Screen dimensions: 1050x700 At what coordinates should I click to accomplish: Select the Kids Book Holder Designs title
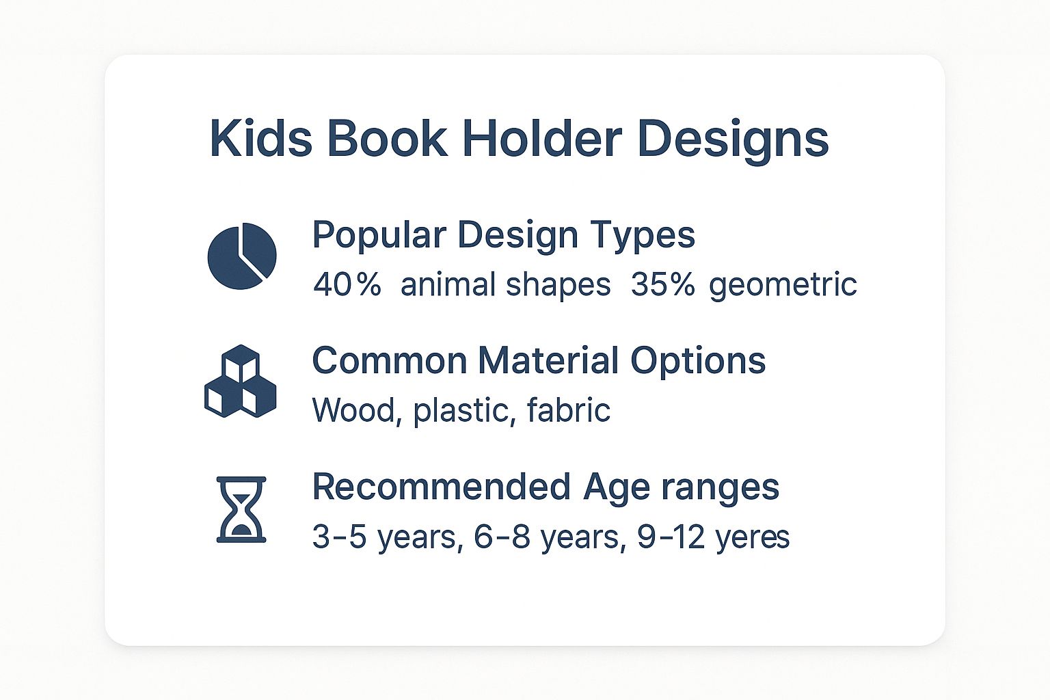coord(519,140)
